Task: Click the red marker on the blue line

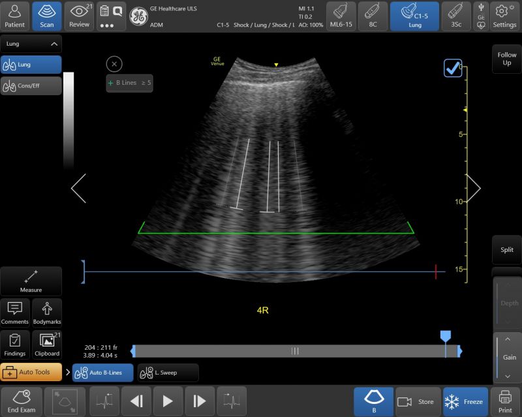Action: pyautogui.click(x=436, y=271)
